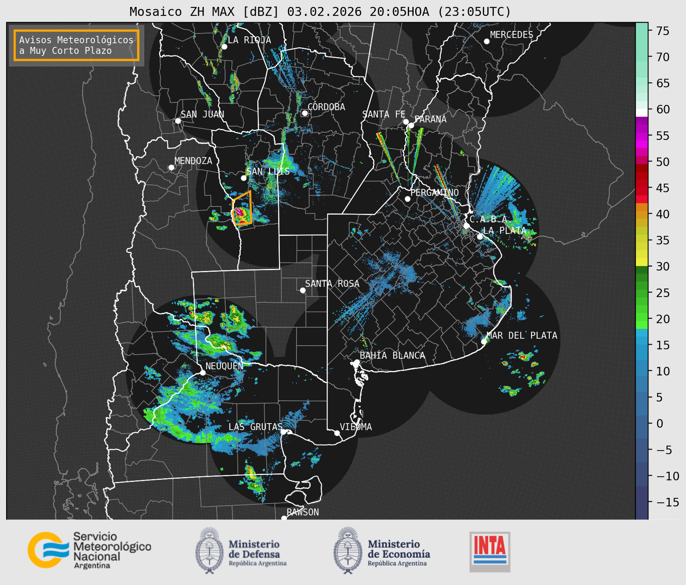Select the Neuquén city marker dot
This screenshot has height=585, width=686.
(x=203, y=373)
